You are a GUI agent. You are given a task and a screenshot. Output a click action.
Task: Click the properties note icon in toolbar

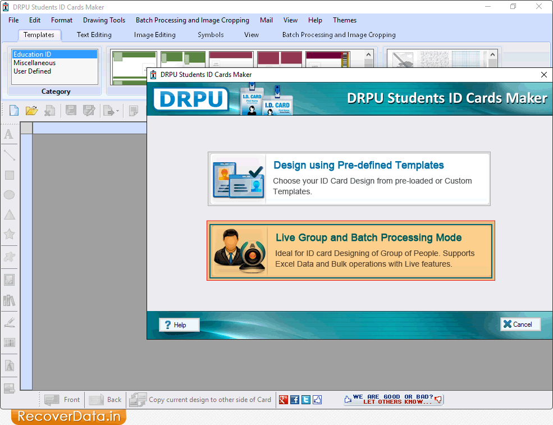(x=134, y=111)
